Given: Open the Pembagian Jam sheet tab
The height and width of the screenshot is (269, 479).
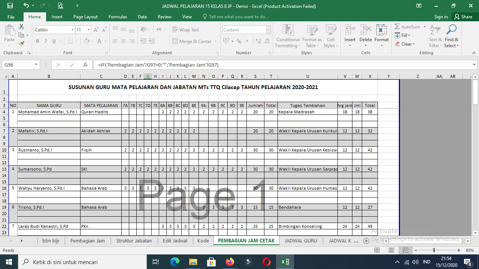Looking at the screenshot, I should (x=87, y=241).
